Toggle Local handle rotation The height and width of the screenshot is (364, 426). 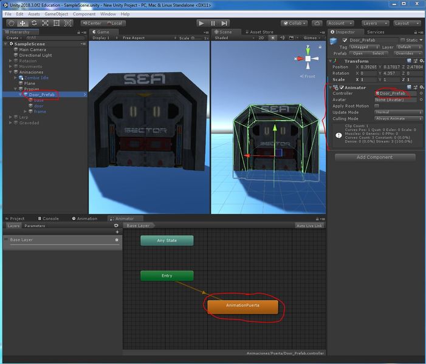[115, 23]
